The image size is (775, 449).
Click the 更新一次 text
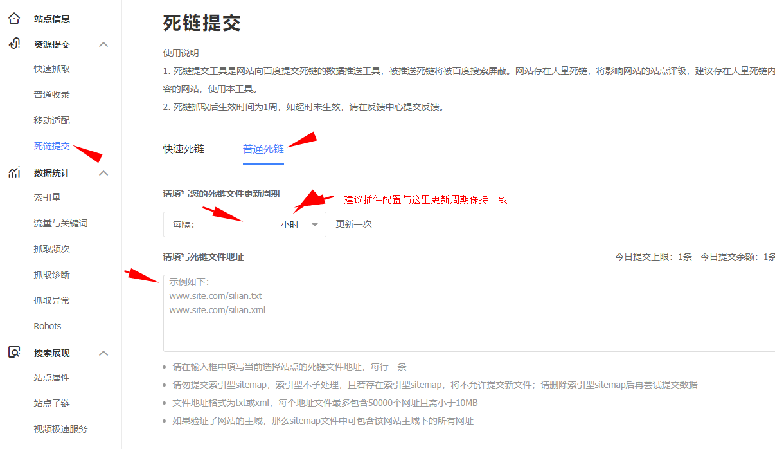coord(354,225)
